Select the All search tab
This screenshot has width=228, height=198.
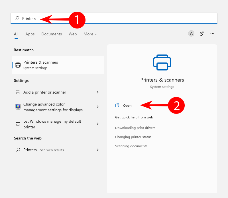pyautogui.click(x=16, y=34)
